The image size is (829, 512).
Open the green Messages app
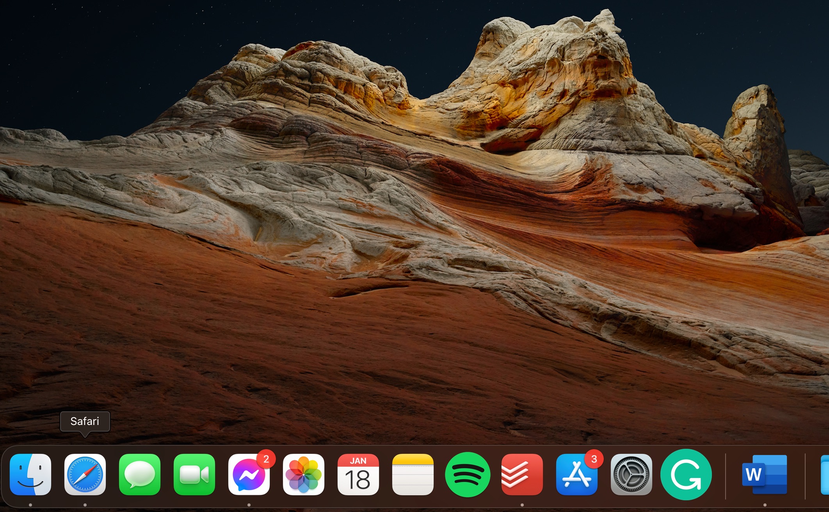pyautogui.click(x=140, y=475)
